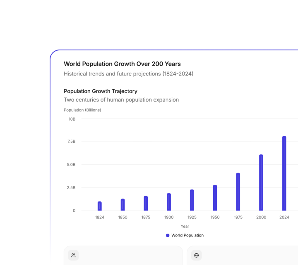
Task: Click the Historical trends and future projections subtitle
Action: (x=128, y=74)
